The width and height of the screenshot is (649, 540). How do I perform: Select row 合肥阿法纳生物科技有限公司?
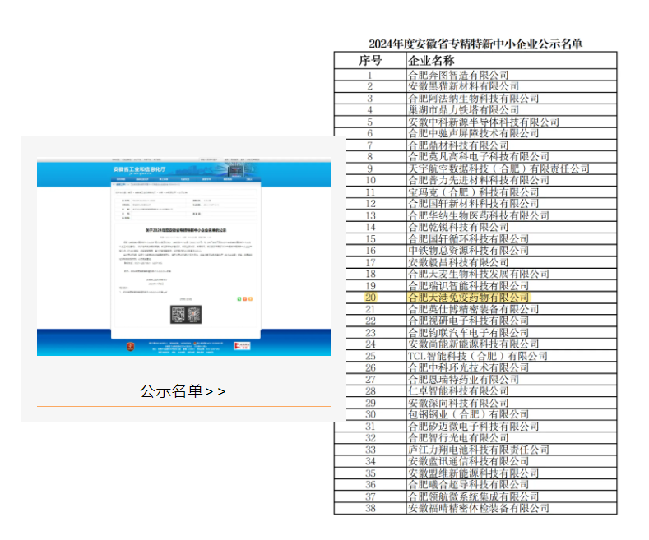[475, 99]
